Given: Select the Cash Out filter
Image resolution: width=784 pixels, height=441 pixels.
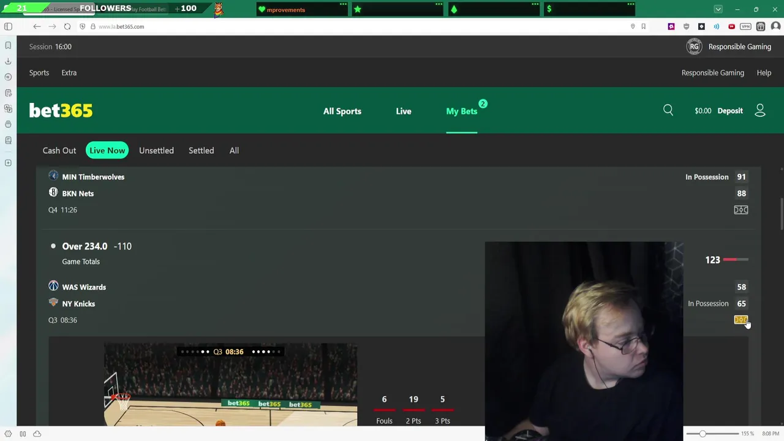Looking at the screenshot, I should pyautogui.click(x=59, y=151).
